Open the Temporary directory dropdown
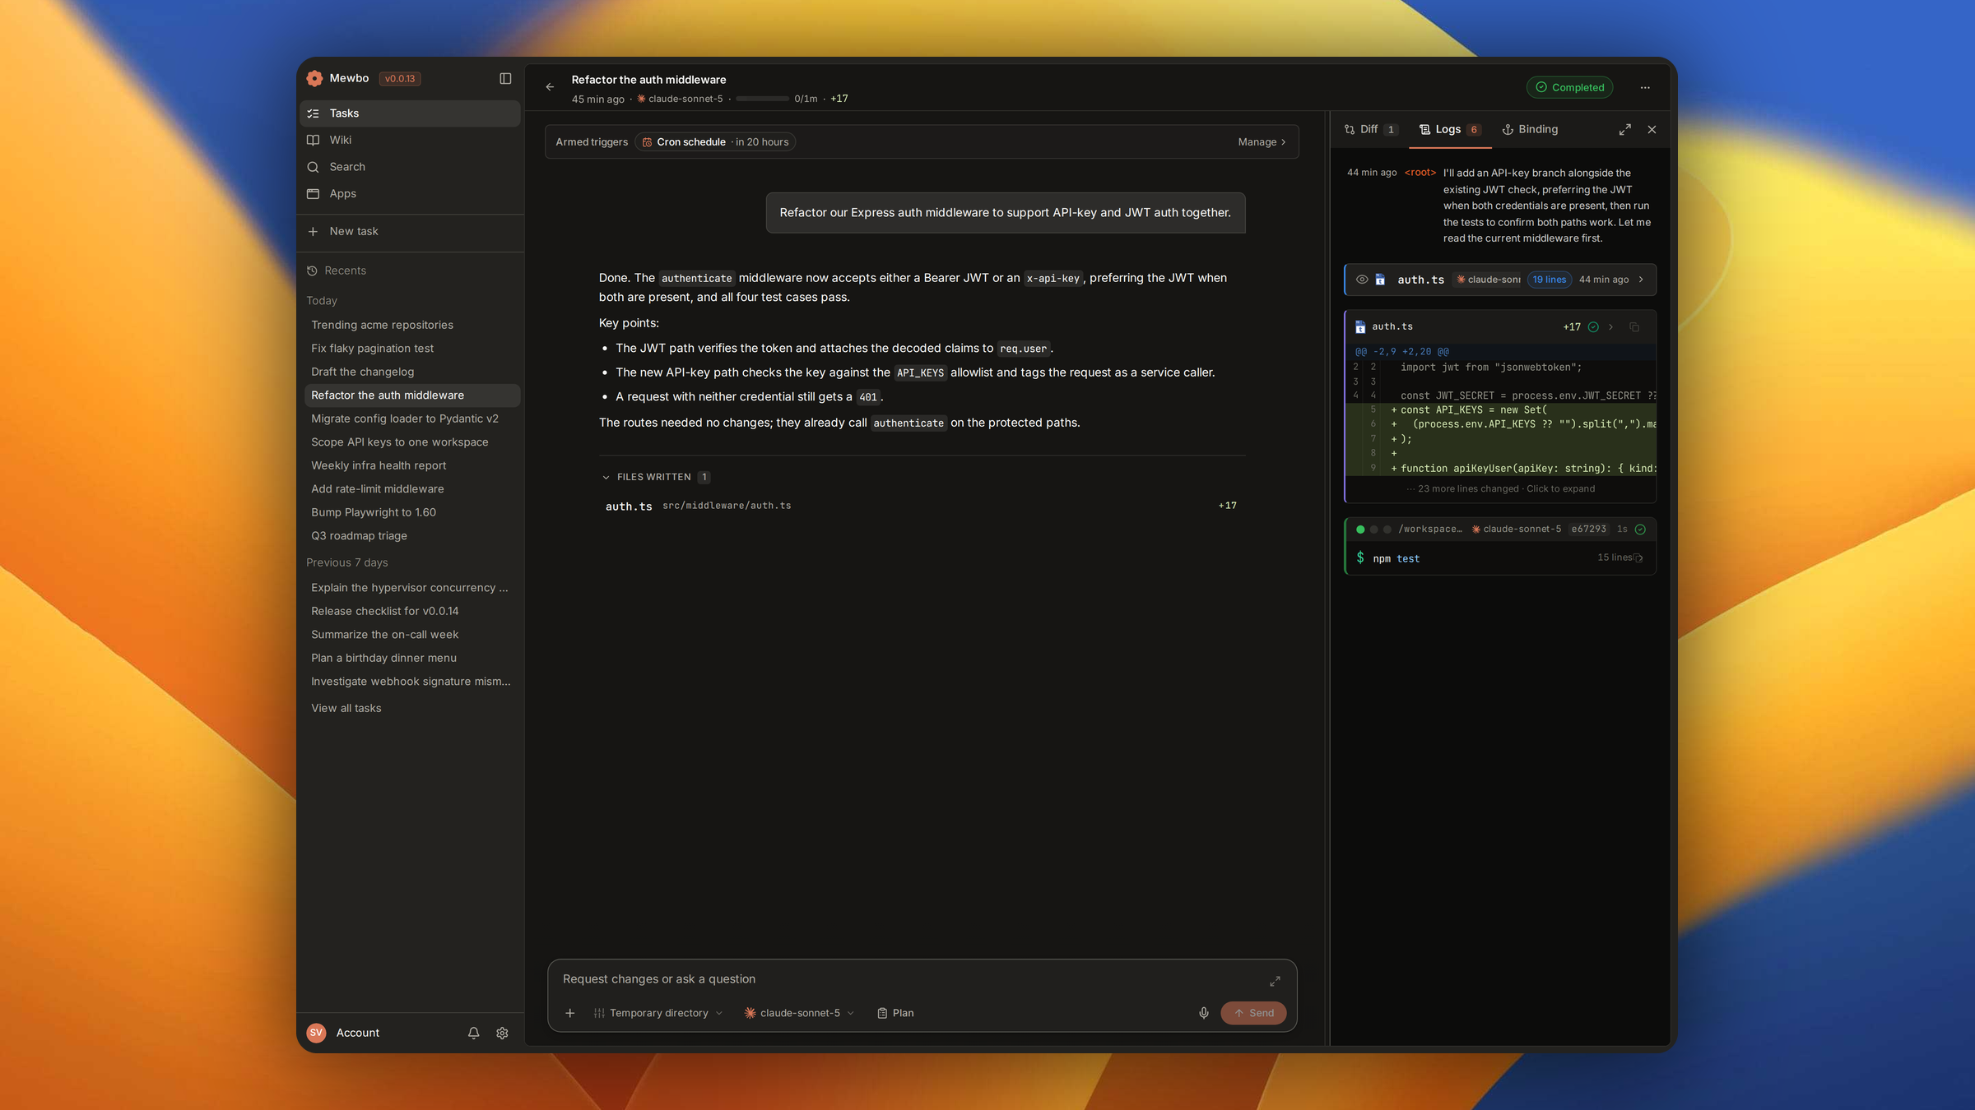 pos(658,1013)
